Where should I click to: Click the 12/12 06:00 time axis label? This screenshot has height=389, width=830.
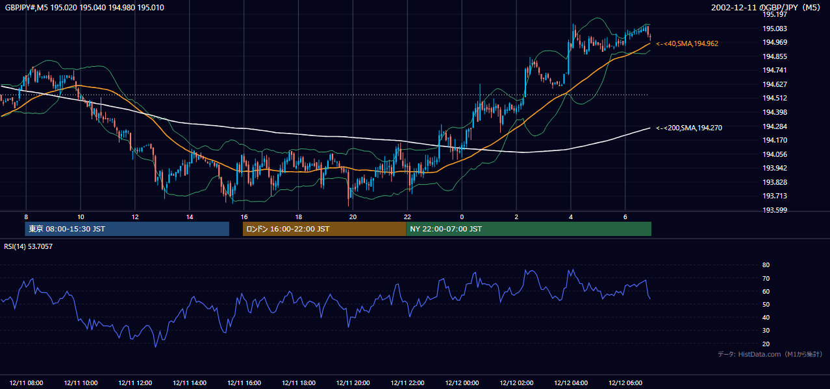pyautogui.click(x=626, y=383)
